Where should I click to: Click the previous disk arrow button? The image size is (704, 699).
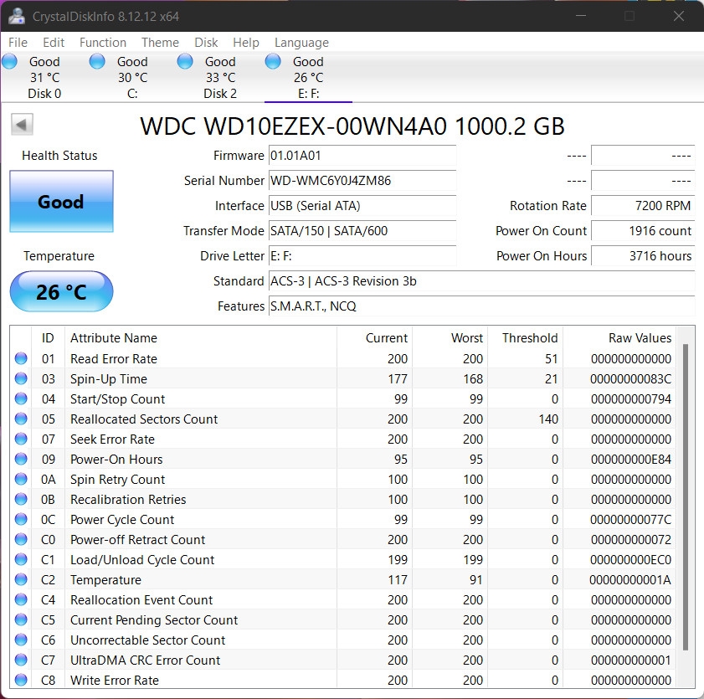click(22, 125)
